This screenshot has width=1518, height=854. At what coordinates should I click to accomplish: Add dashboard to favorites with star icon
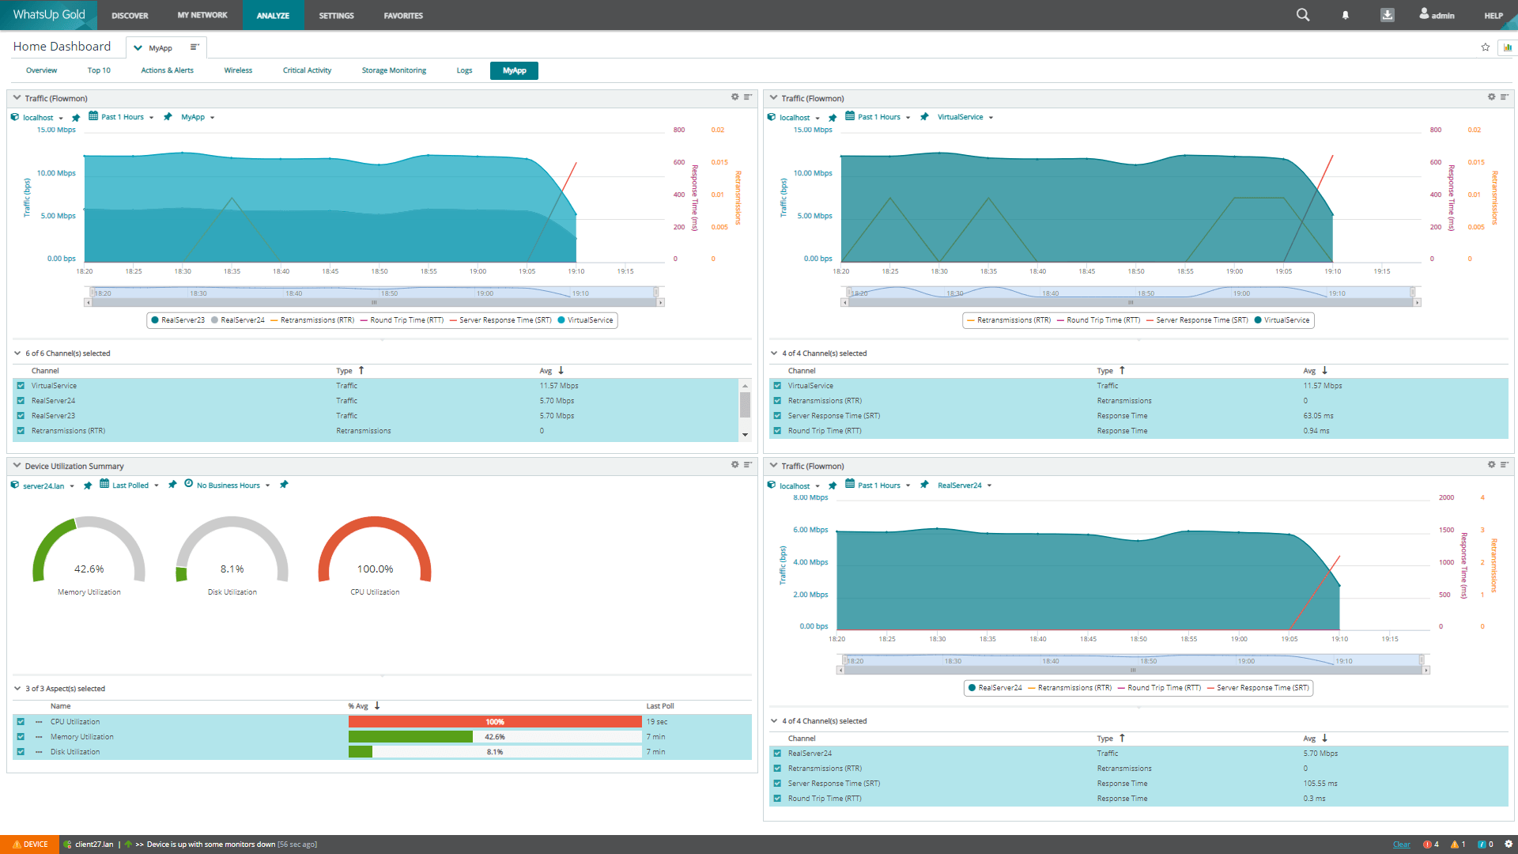click(x=1486, y=47)
